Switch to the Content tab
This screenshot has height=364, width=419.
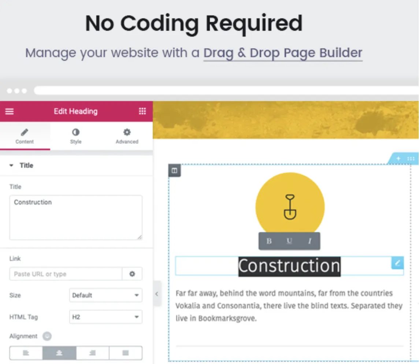(x=25, y=136)
